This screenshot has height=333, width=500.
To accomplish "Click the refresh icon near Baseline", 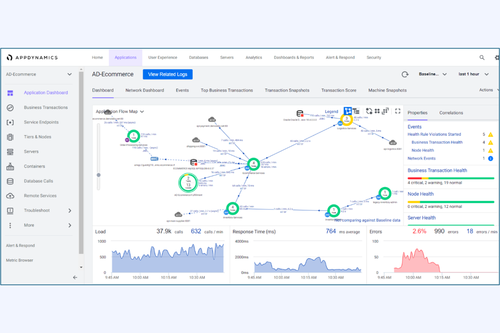I will click(x=405, y=74).
